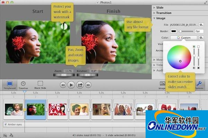Click the Rotation wheel control
This screenshot has height=138, width=208.
(x=87, y=75)
